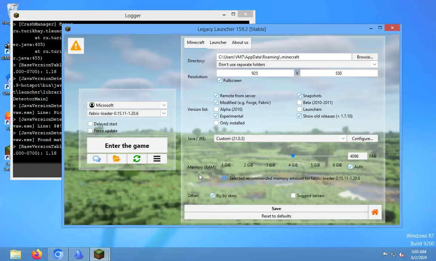This screenshot has height=261, width=436.
Task: Check the Only installed option
Action: [x=216, y=123]
